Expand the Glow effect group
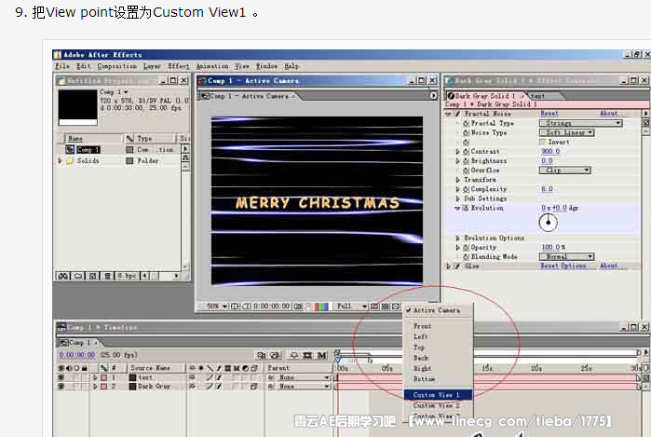This screenshot has height=437, width=651. pos(448,266)
